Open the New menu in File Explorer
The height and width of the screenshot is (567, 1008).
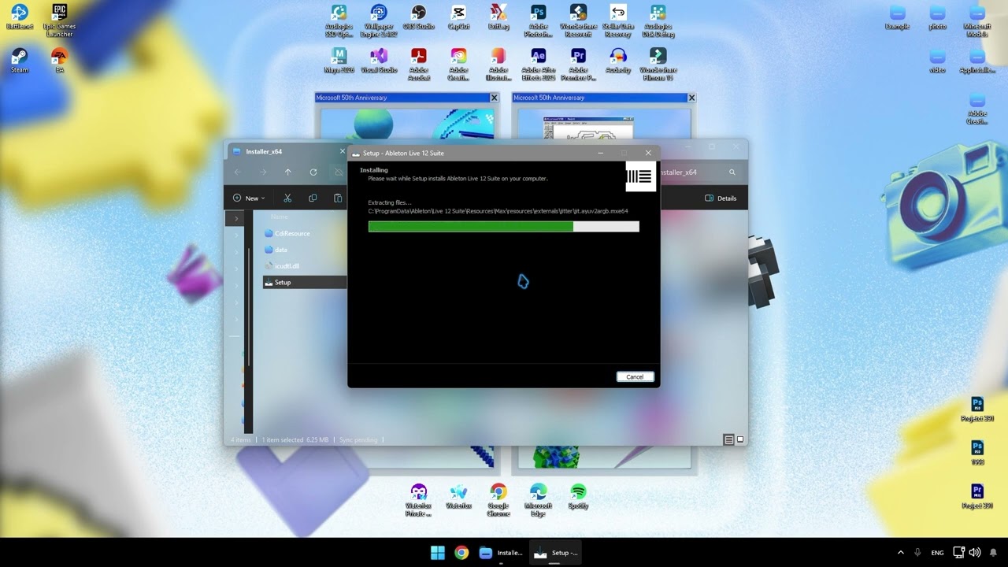[x=249, y=198]
